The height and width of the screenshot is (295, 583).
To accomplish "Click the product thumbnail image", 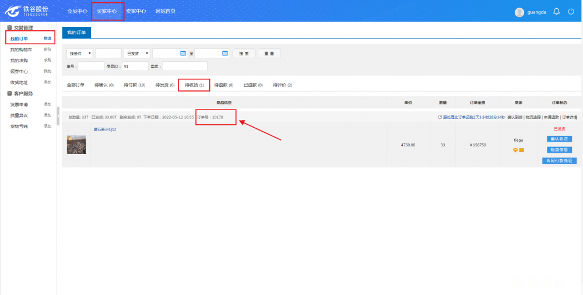I will pyautogui.click(x=76, y=145).
